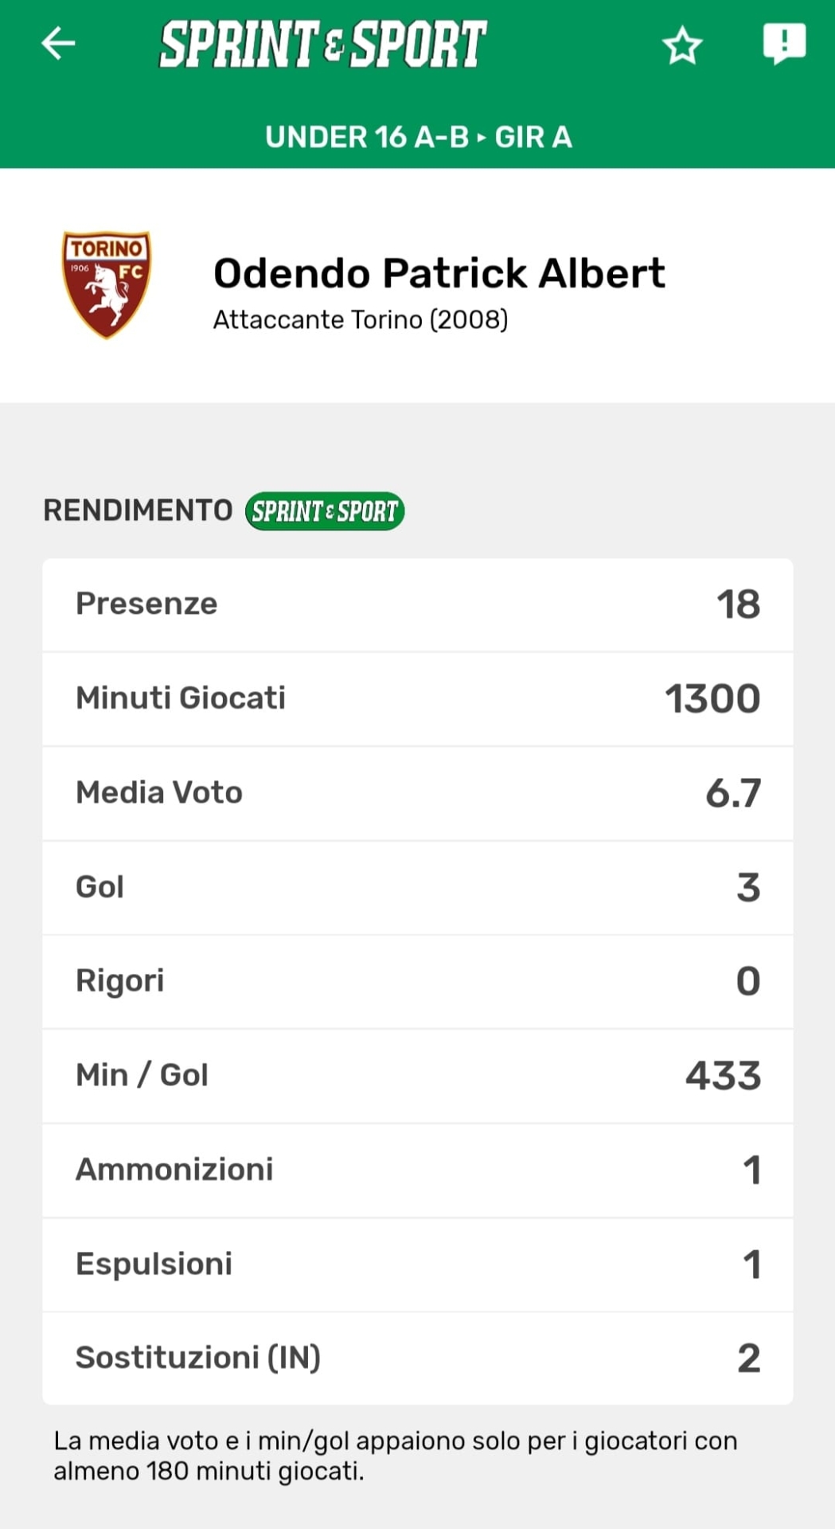Screen dimensions: 835x1529
Task: Add player to favorites with star icon
Action: [x=682, y=45]
